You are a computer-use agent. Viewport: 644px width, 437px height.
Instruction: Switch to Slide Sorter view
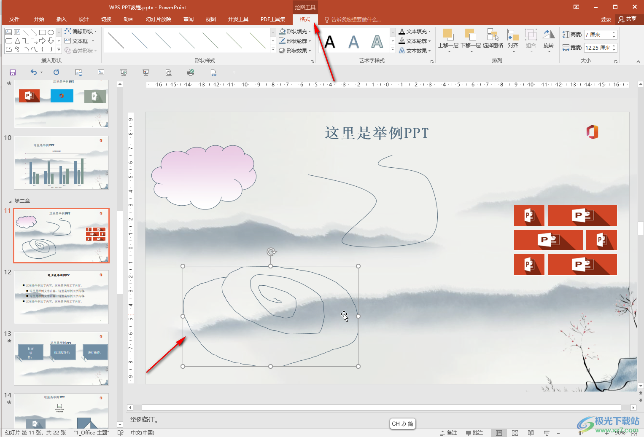click(515, 433)
